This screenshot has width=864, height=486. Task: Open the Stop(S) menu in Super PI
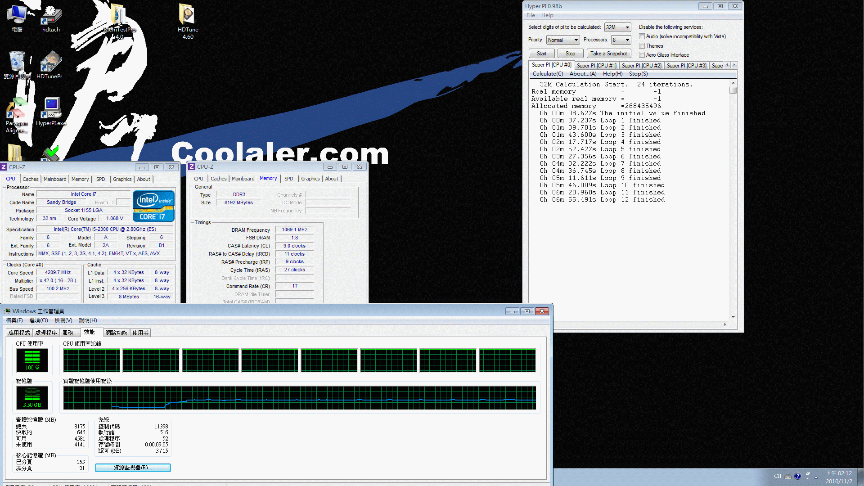coord(638,74)
